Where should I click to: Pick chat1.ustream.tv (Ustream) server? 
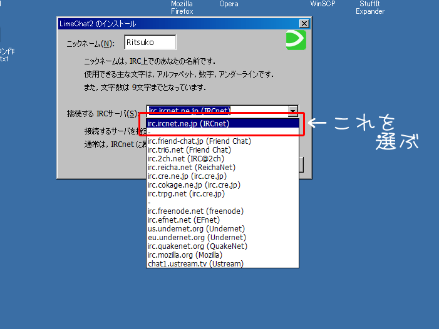pos(222,263)
